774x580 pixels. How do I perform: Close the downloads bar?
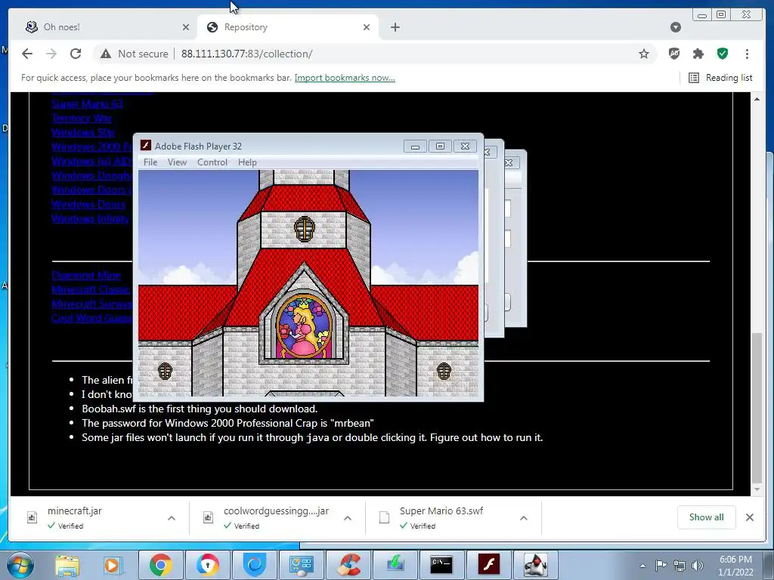tap(750, 517)
